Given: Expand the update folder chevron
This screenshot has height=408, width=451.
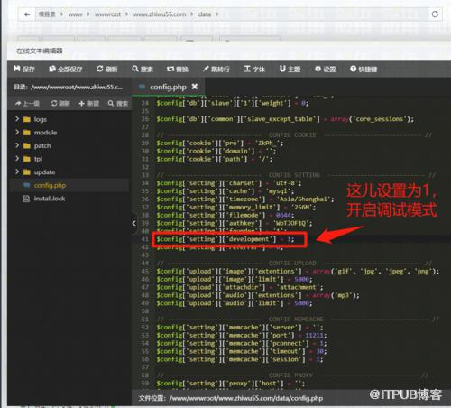Looking at the screenshot, I should [17, 172].
